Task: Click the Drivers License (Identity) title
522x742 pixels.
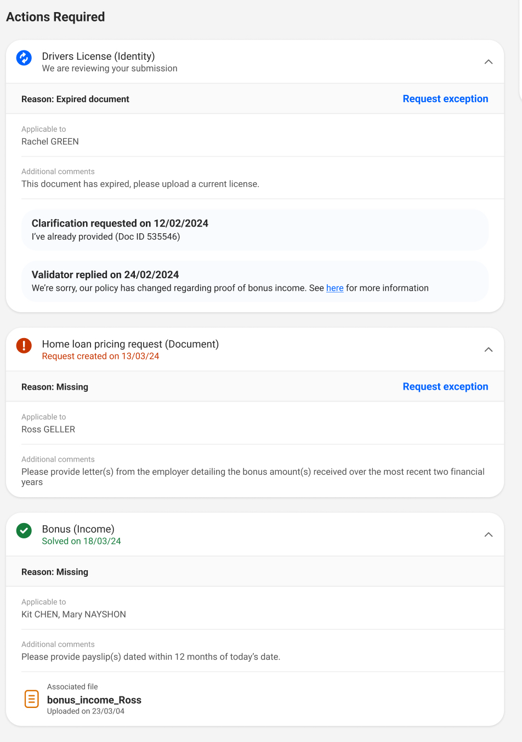Action: pyautogui.click(x=98, y=56)
